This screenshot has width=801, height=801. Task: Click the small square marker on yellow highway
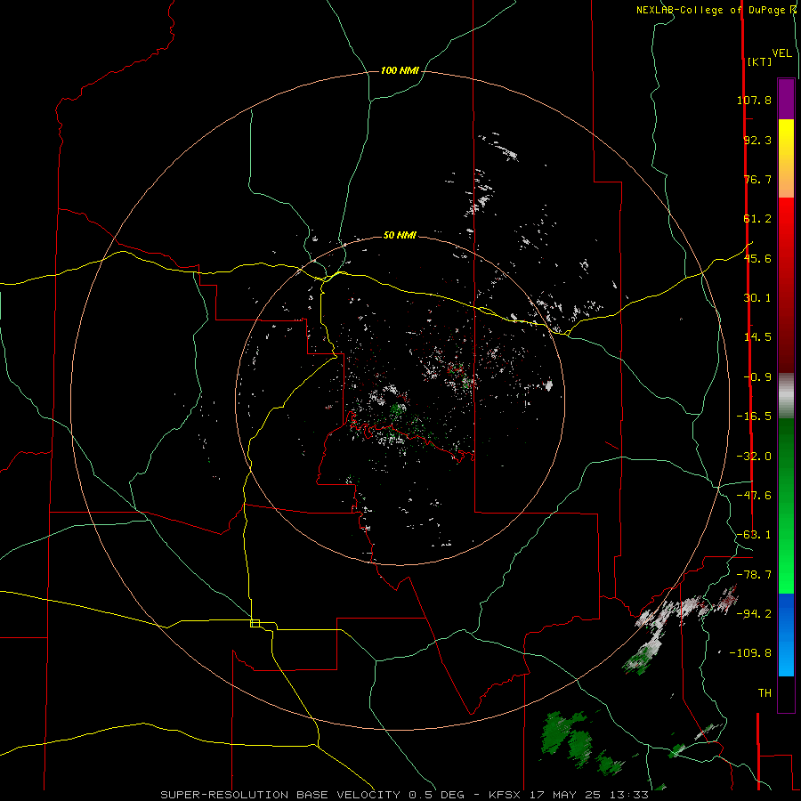click(255, 623)
